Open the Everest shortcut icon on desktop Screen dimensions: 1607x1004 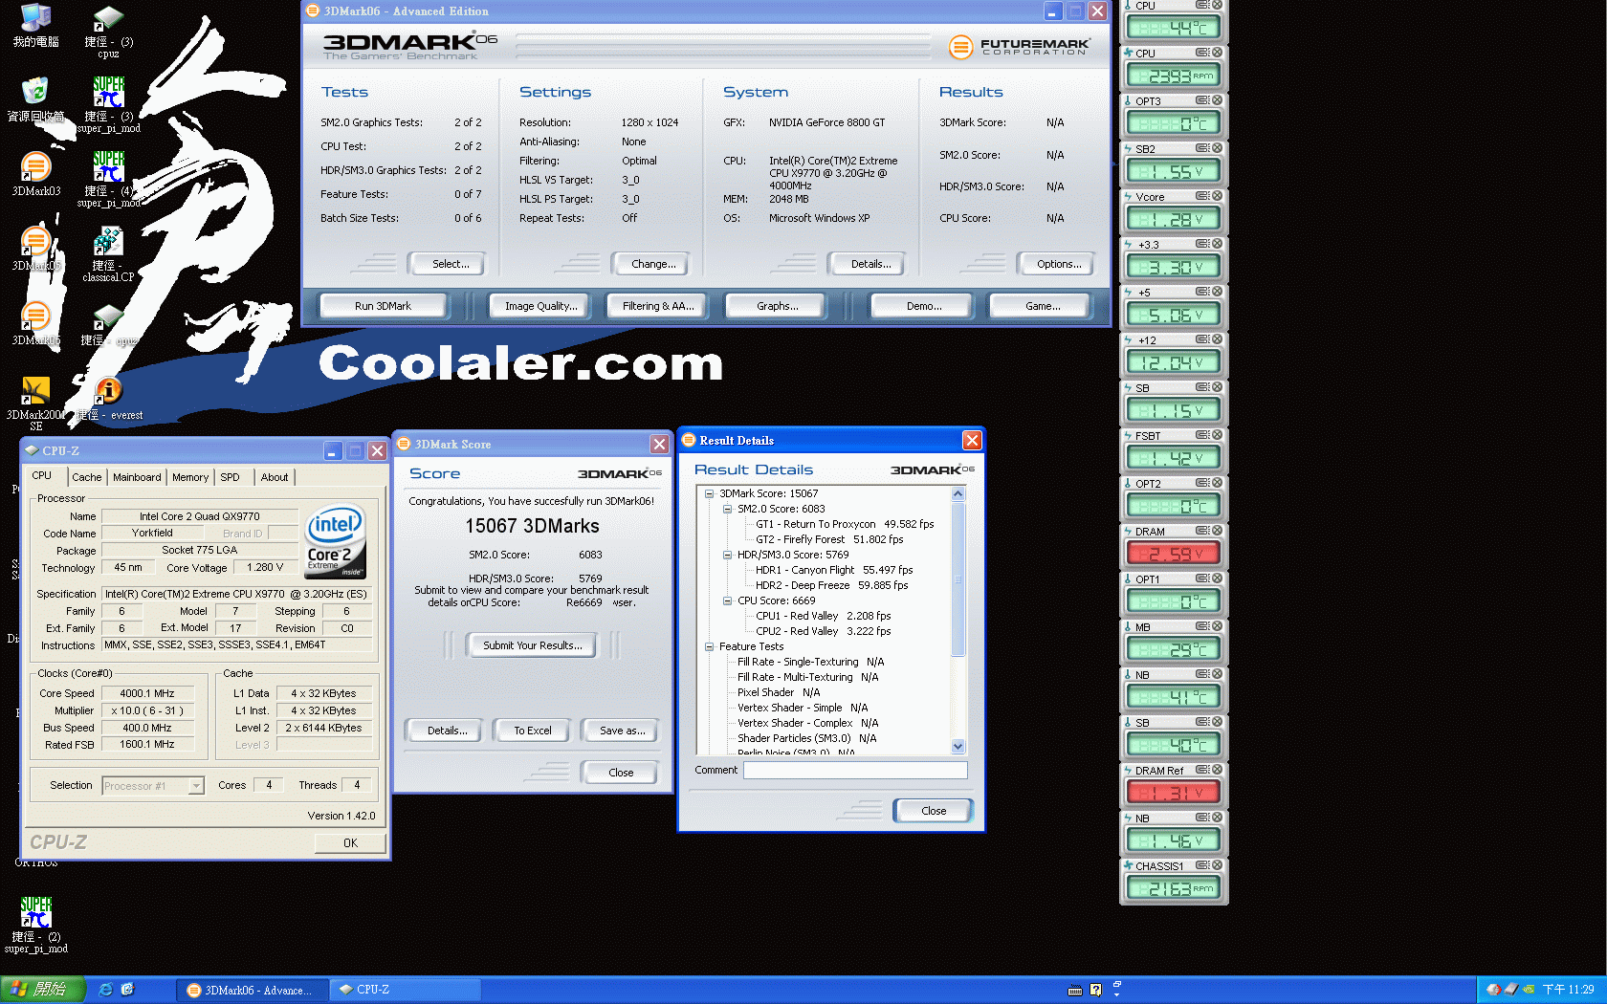[108, 391]
